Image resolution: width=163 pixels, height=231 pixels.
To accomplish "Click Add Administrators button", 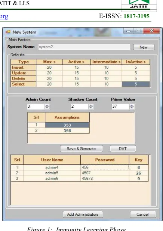I will [83, 214].
